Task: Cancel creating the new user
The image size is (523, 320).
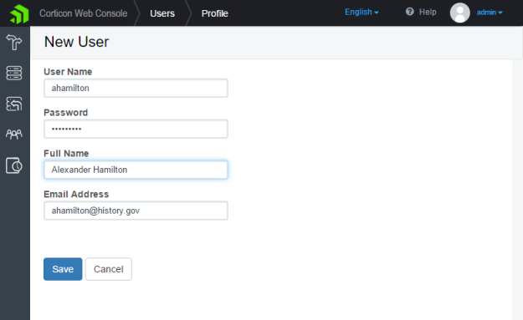Action: click(x=109, y=269)
